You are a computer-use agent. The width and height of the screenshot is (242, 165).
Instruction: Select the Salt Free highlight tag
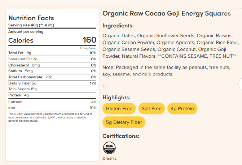coord(151,109)
